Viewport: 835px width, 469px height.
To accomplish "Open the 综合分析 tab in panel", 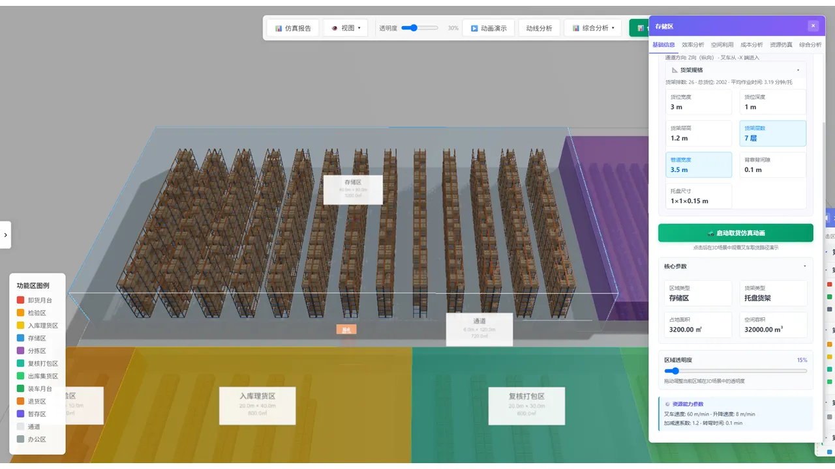I will [x=810, y=45].
